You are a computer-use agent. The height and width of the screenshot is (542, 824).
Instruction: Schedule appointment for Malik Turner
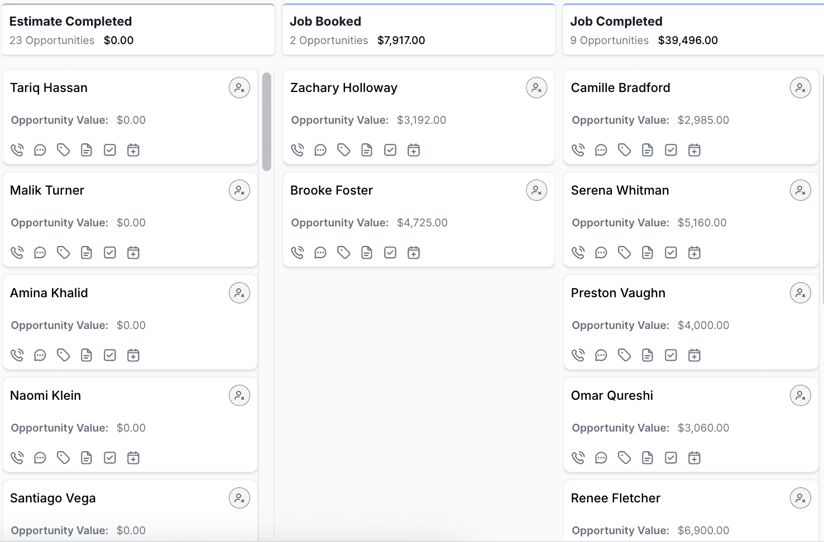click(x=133, y=253)
